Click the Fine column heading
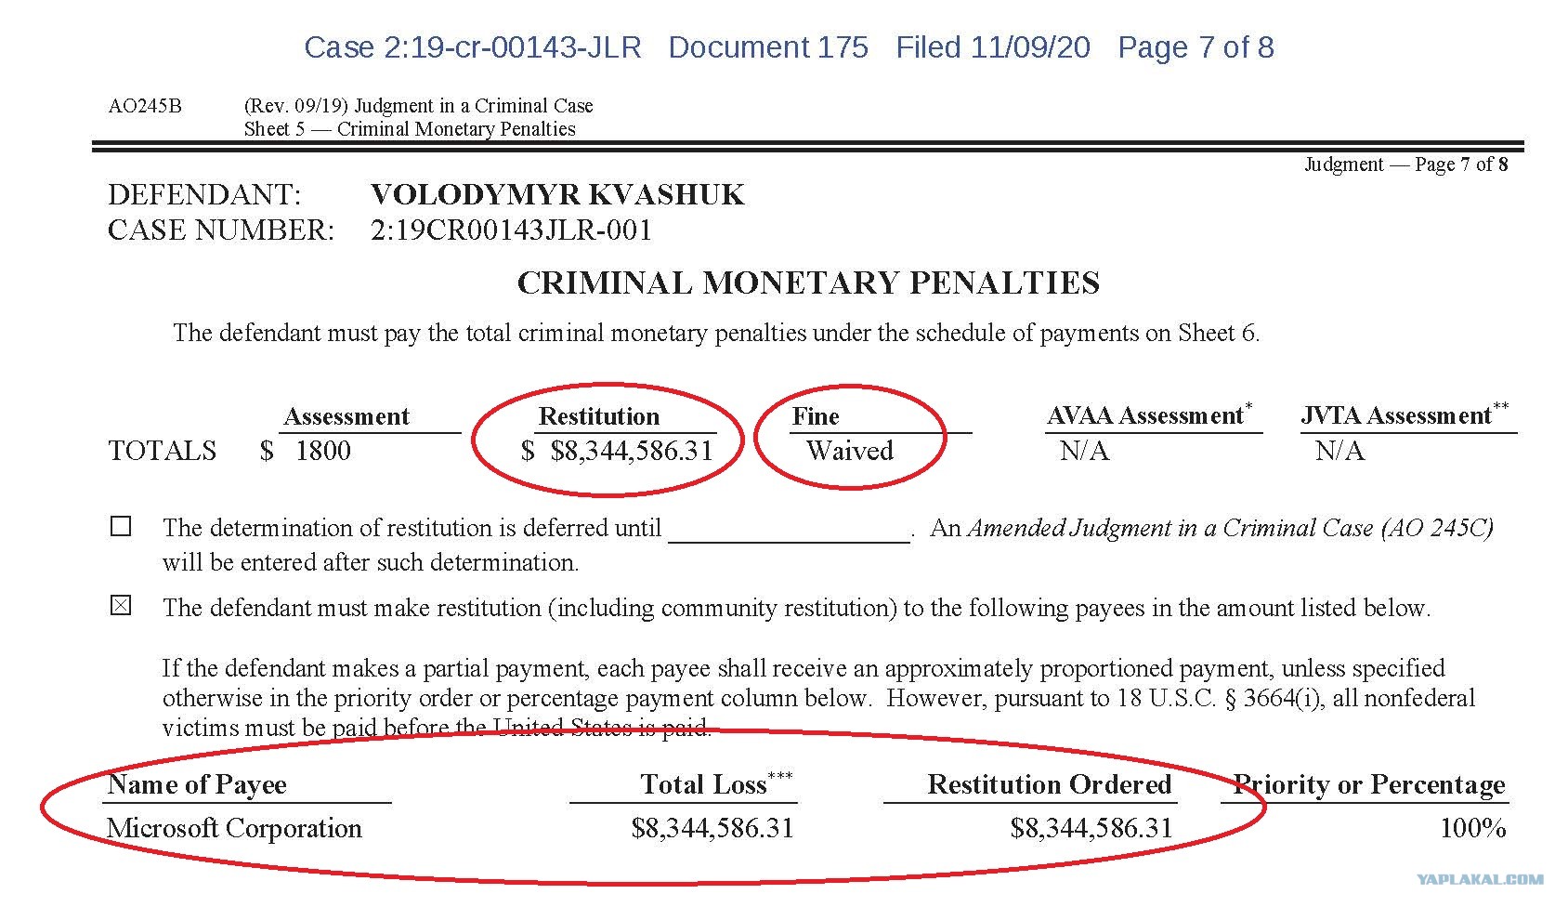The image size is (1568, 907). [x=816, y=416]
